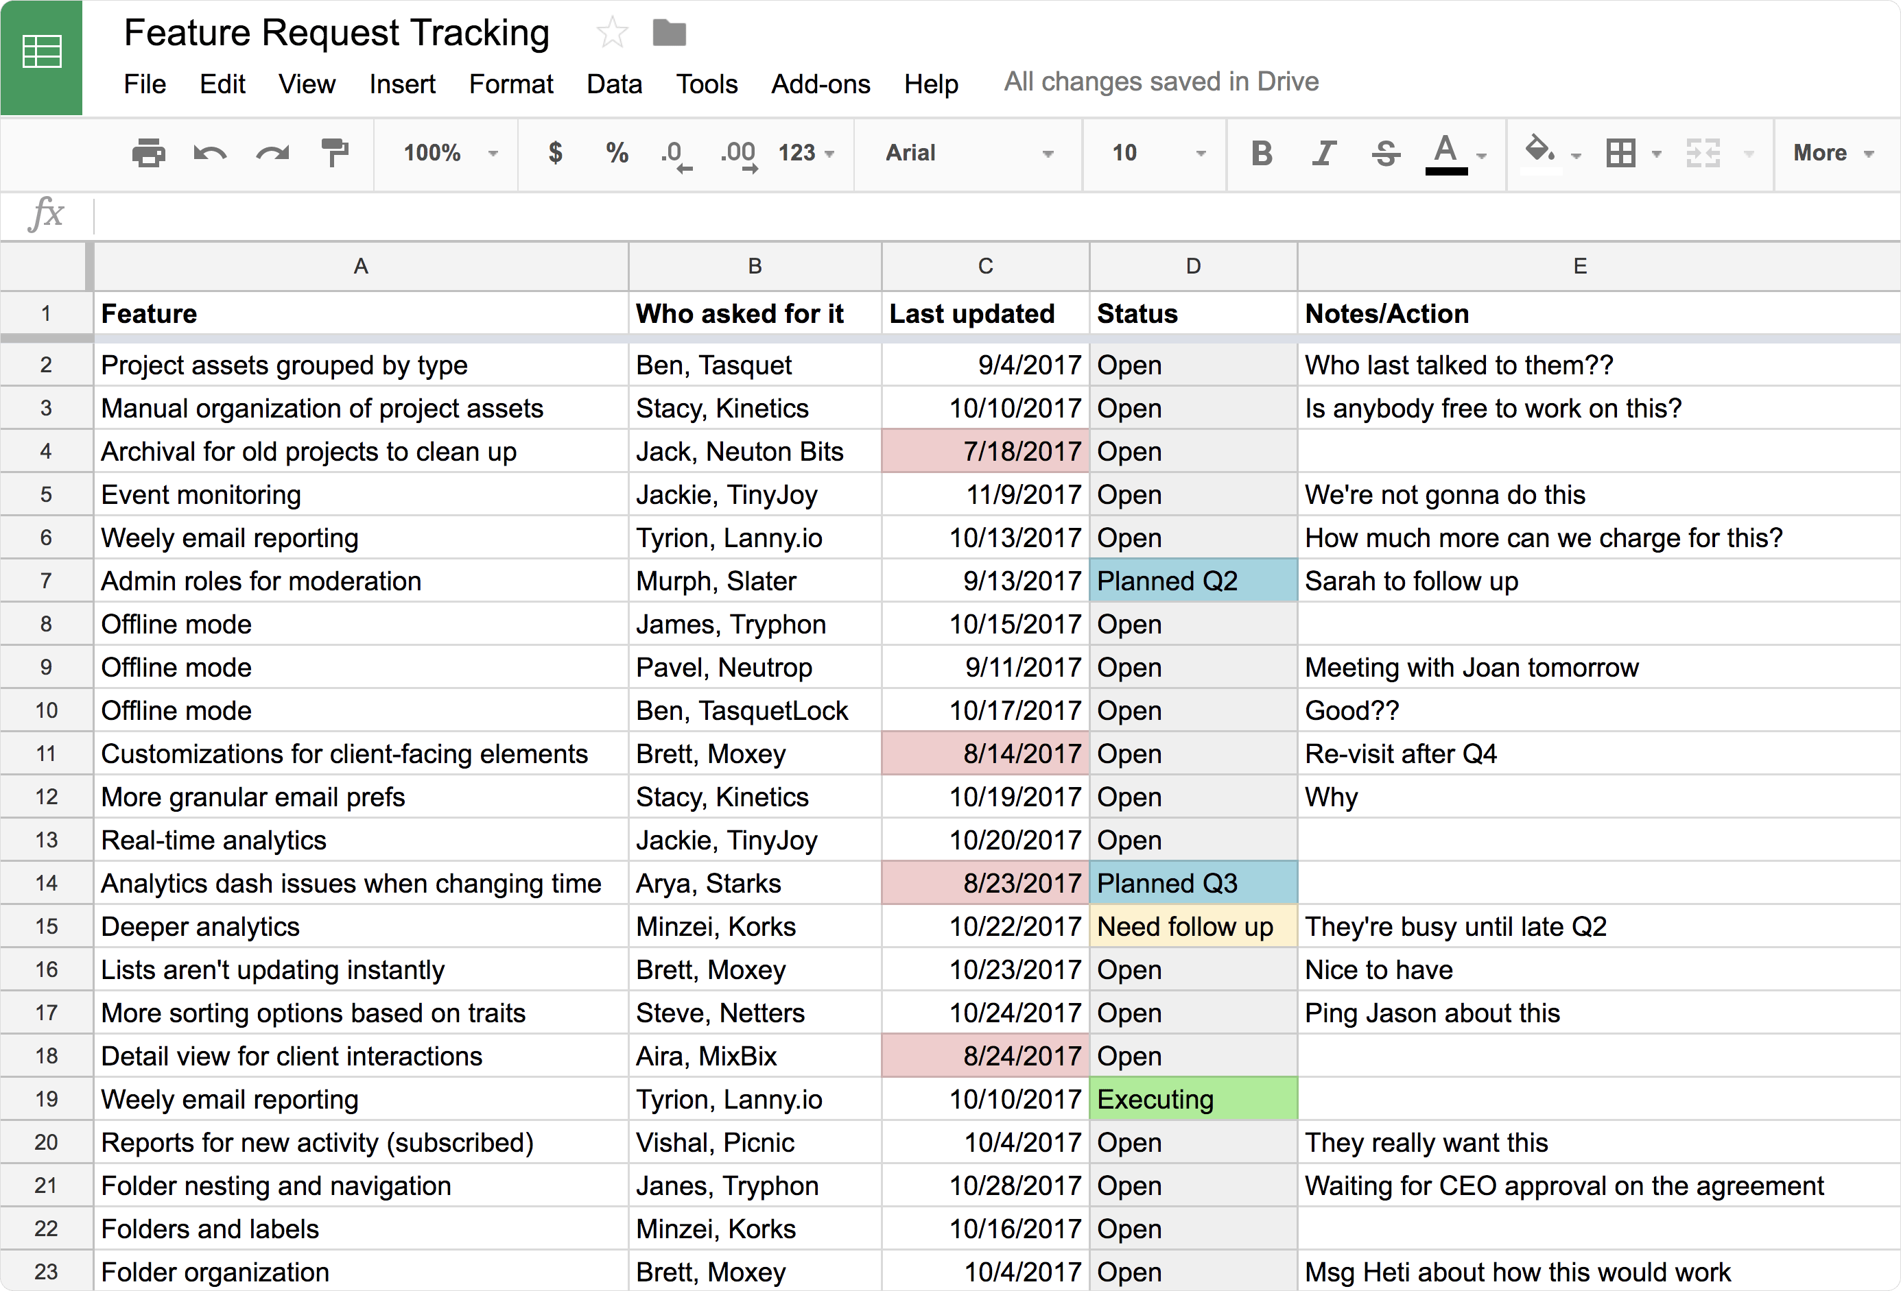Star the Feature Request Tracking document
Screen dimensions: 1901x1291
point(612,33)
